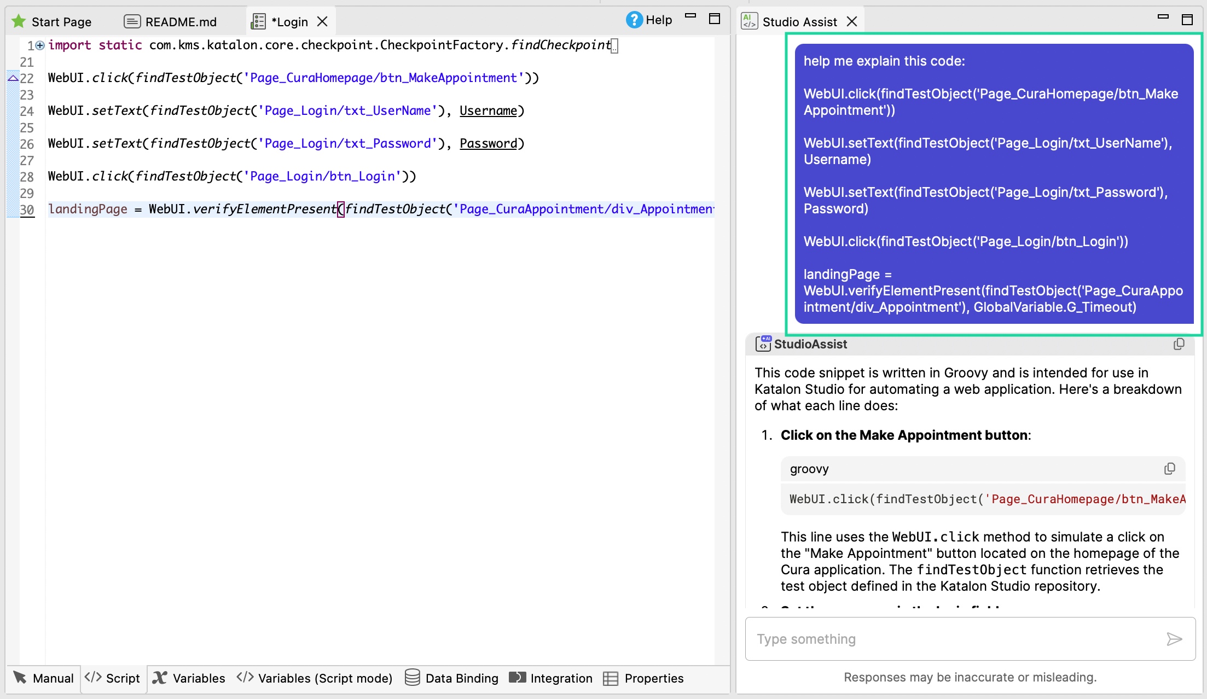
Task: Copy the StudioAssist response
Action: [1179, 344]
